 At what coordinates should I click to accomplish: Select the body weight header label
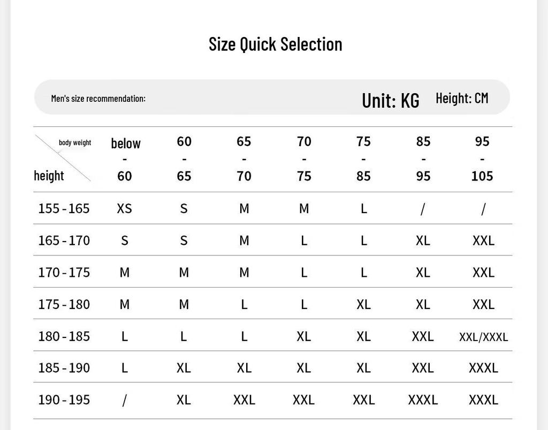[75, 142]
